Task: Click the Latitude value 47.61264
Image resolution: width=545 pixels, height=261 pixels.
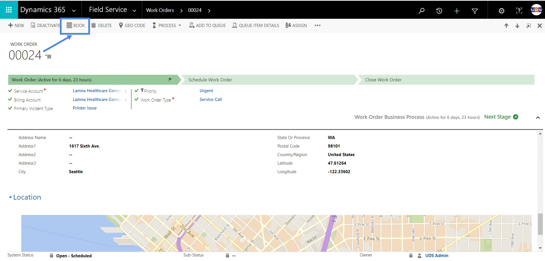Action: pyautogui.click(x=337, y=163)
